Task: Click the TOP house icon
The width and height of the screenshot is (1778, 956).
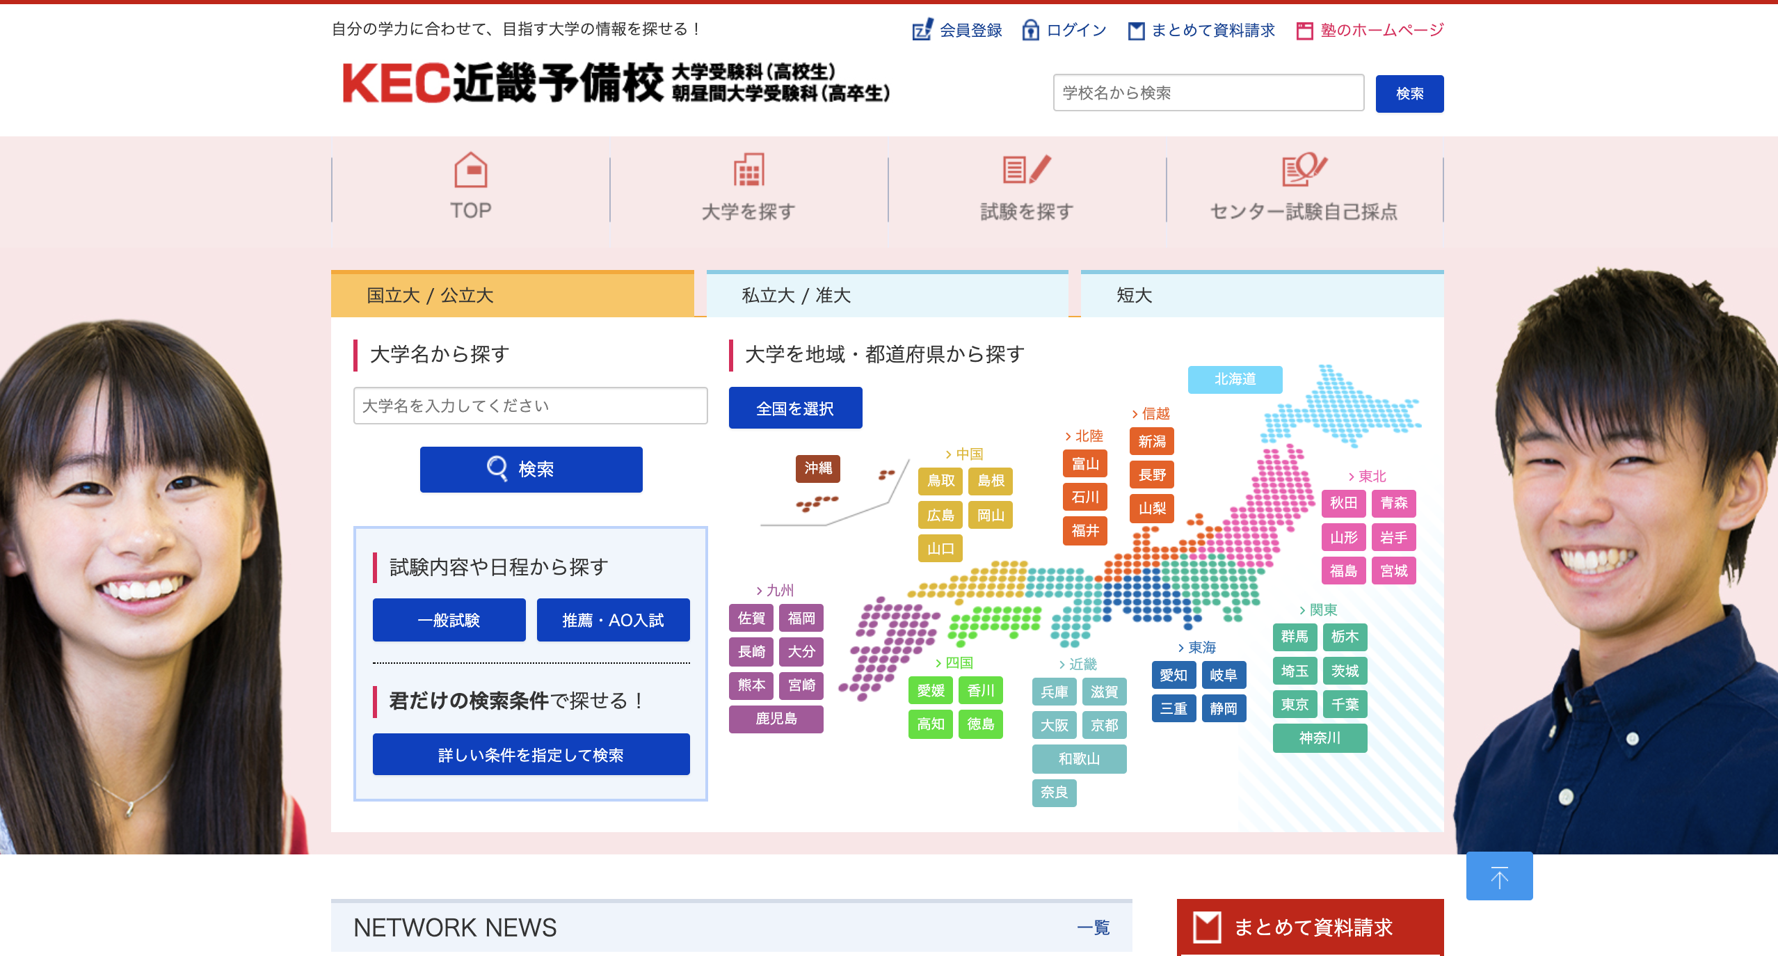Action: tap(471, 170)
